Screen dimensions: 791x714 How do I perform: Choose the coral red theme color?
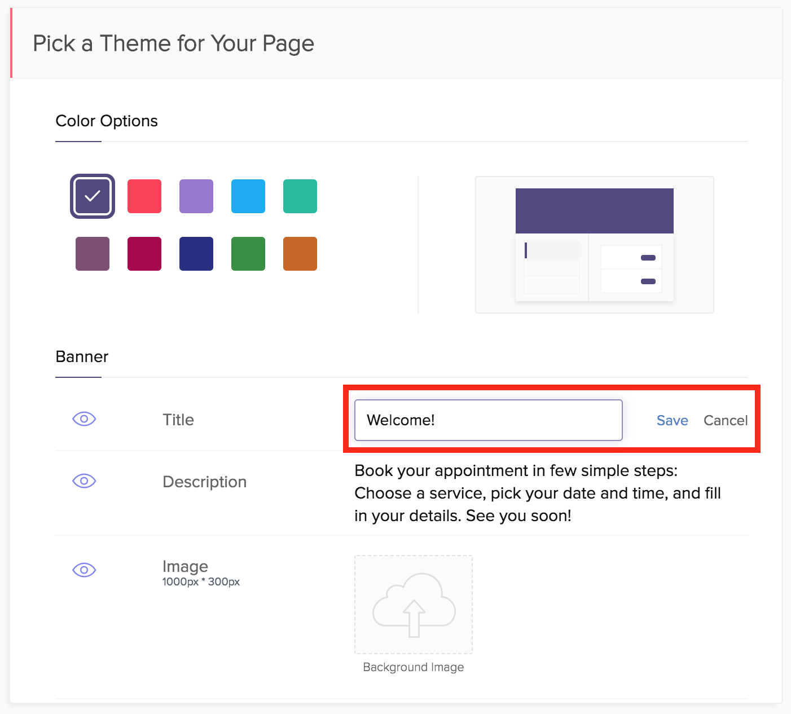[144, 196]
